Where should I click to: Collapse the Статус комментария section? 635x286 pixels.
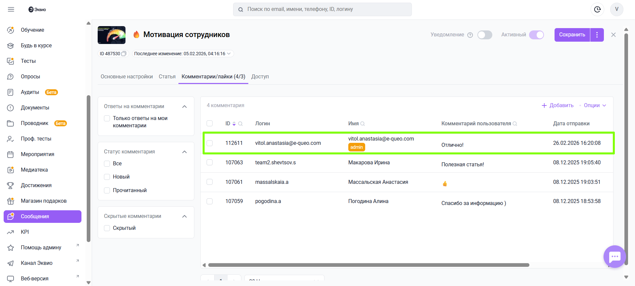(x=184, y=152)
